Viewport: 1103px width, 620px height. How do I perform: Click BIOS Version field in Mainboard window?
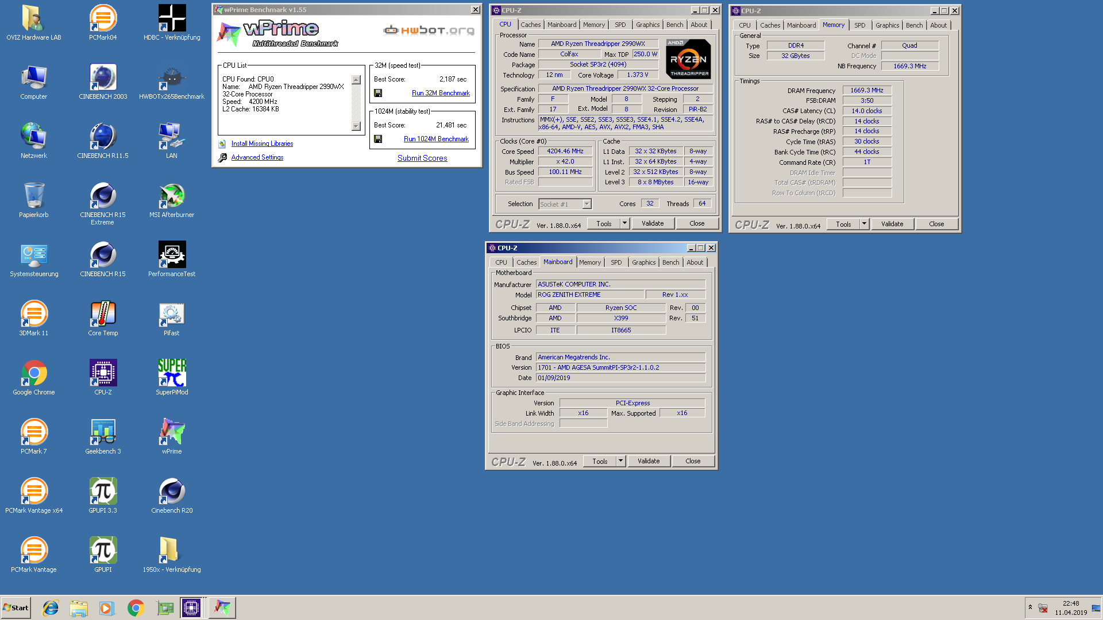pos(620,367)
